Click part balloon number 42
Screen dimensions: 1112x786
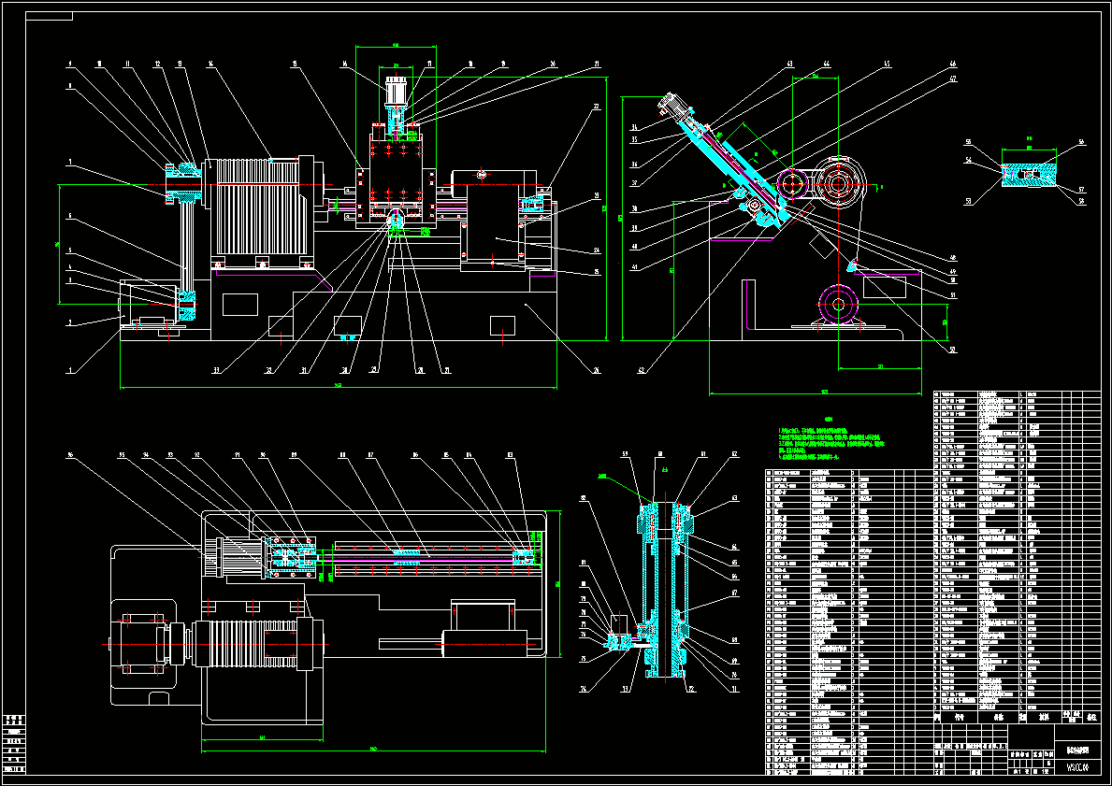[642, 370]
